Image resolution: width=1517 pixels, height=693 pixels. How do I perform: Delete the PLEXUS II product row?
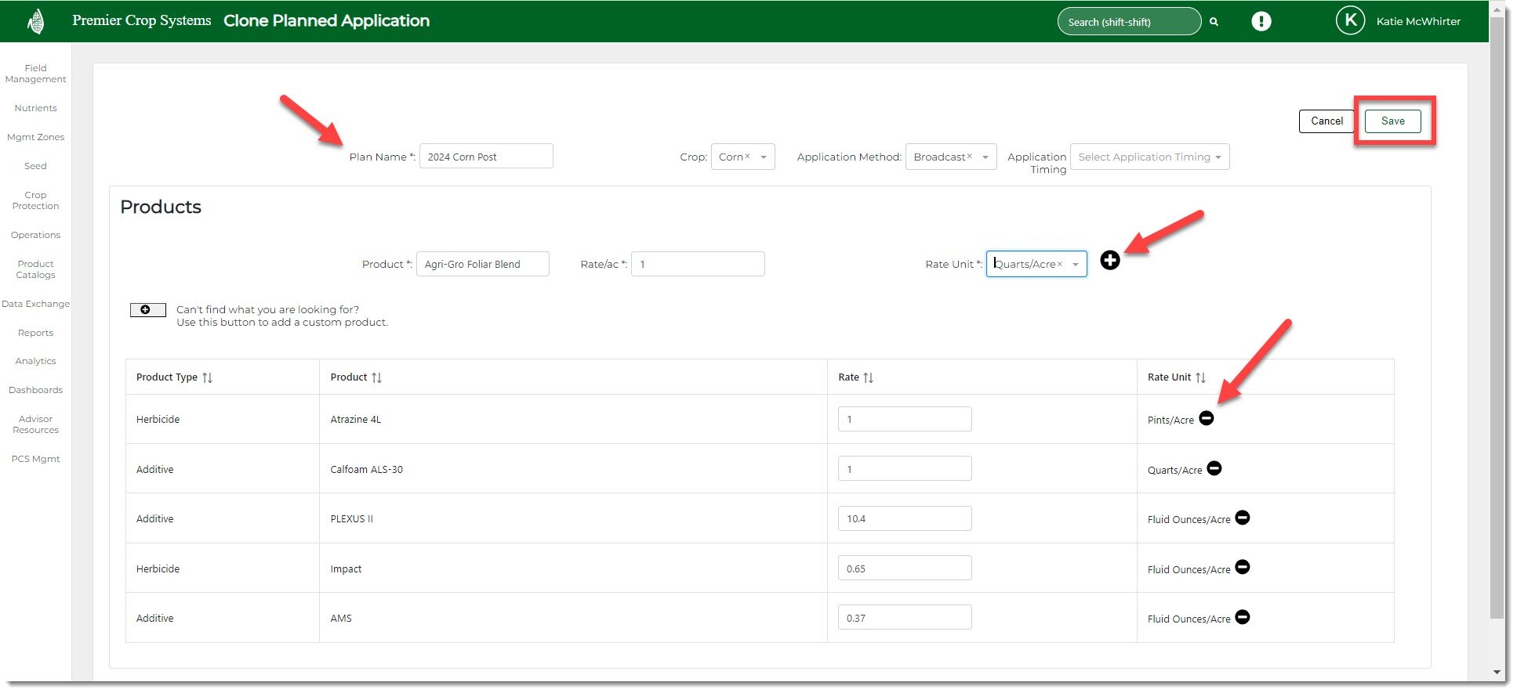click(1243, 518)
